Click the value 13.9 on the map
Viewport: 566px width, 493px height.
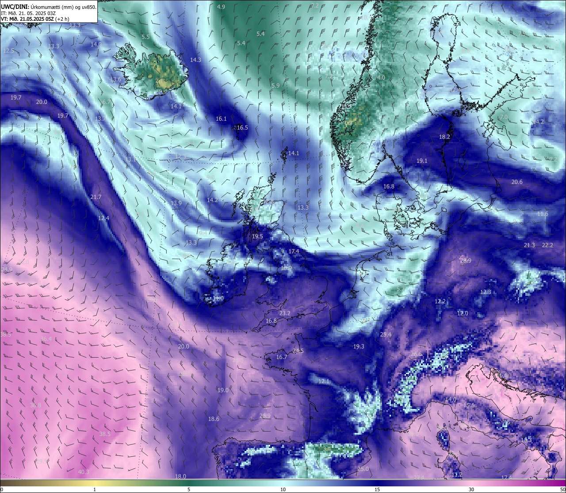click(176, 203)
